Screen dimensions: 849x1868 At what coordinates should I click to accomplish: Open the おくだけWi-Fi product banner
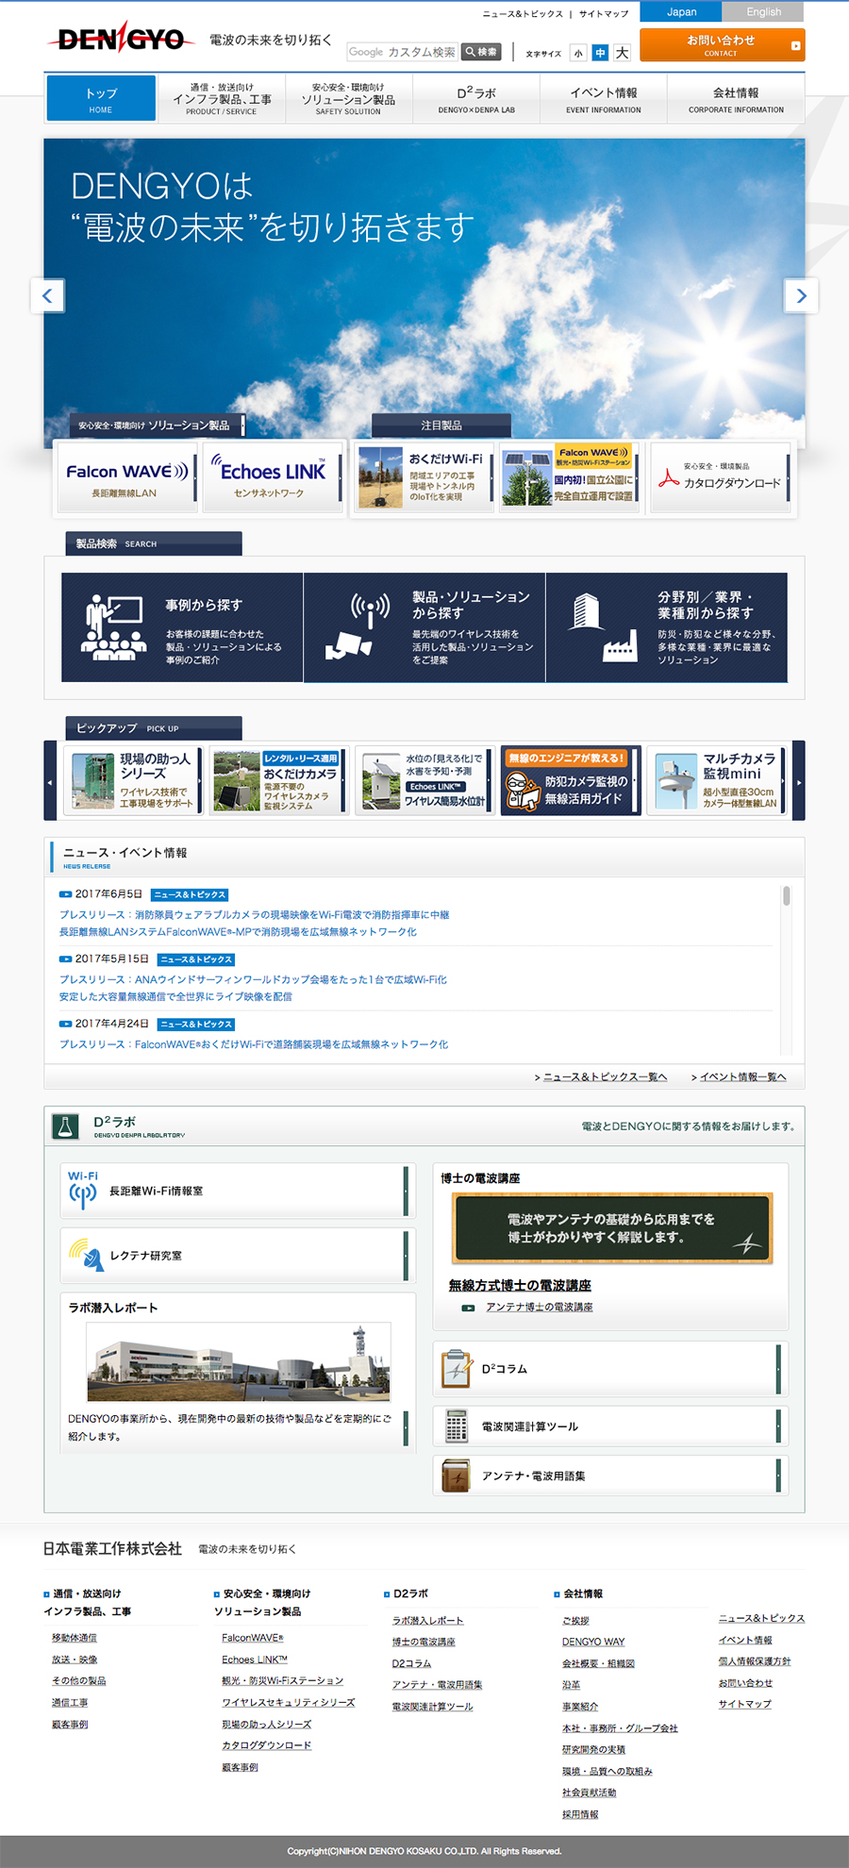[424, 478]
